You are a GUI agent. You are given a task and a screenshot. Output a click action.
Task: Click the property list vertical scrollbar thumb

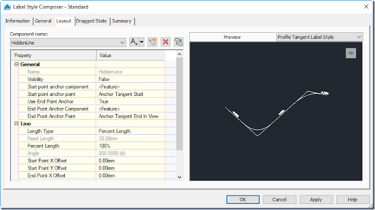pos(180,104)
